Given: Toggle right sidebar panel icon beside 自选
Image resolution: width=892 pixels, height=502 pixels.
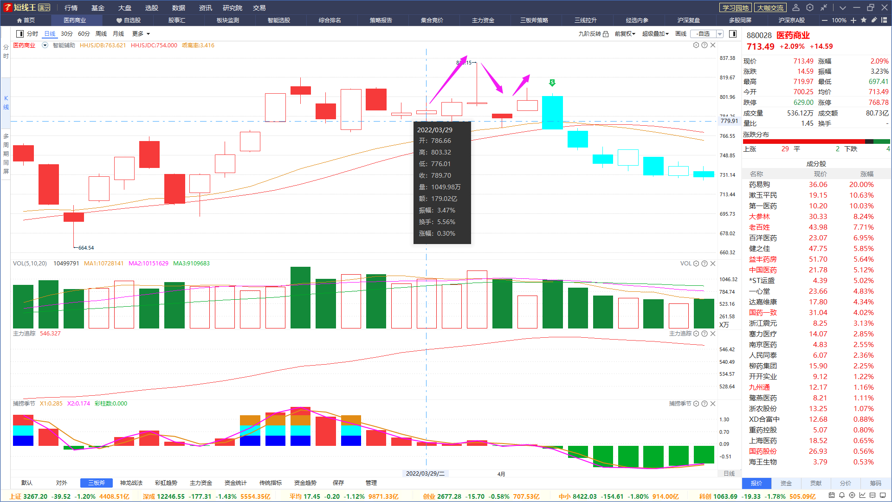Looking at the screenshot, I should 733,34.
